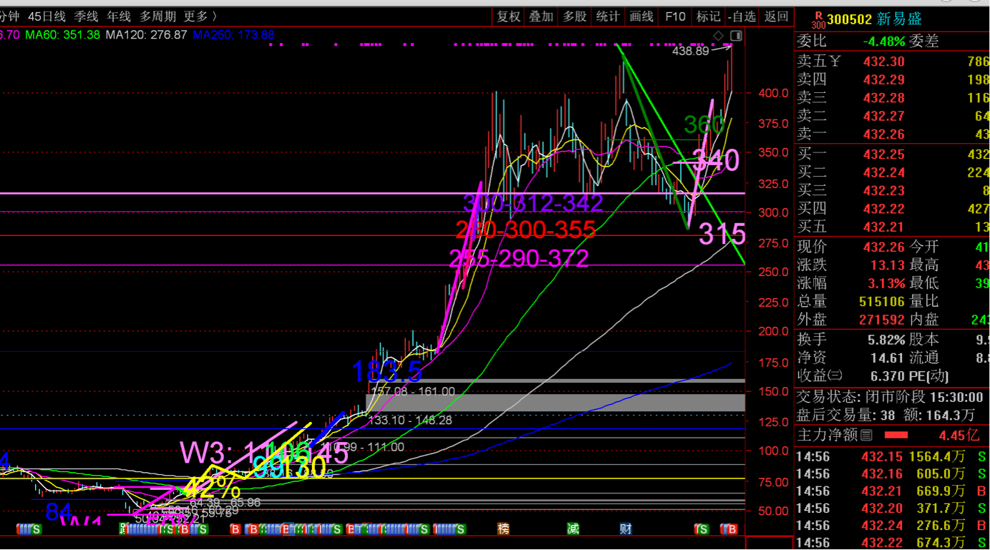Click the MA250: 173.88 indicator label
This screenshot has height=550, width=990.
pos(233,34)
